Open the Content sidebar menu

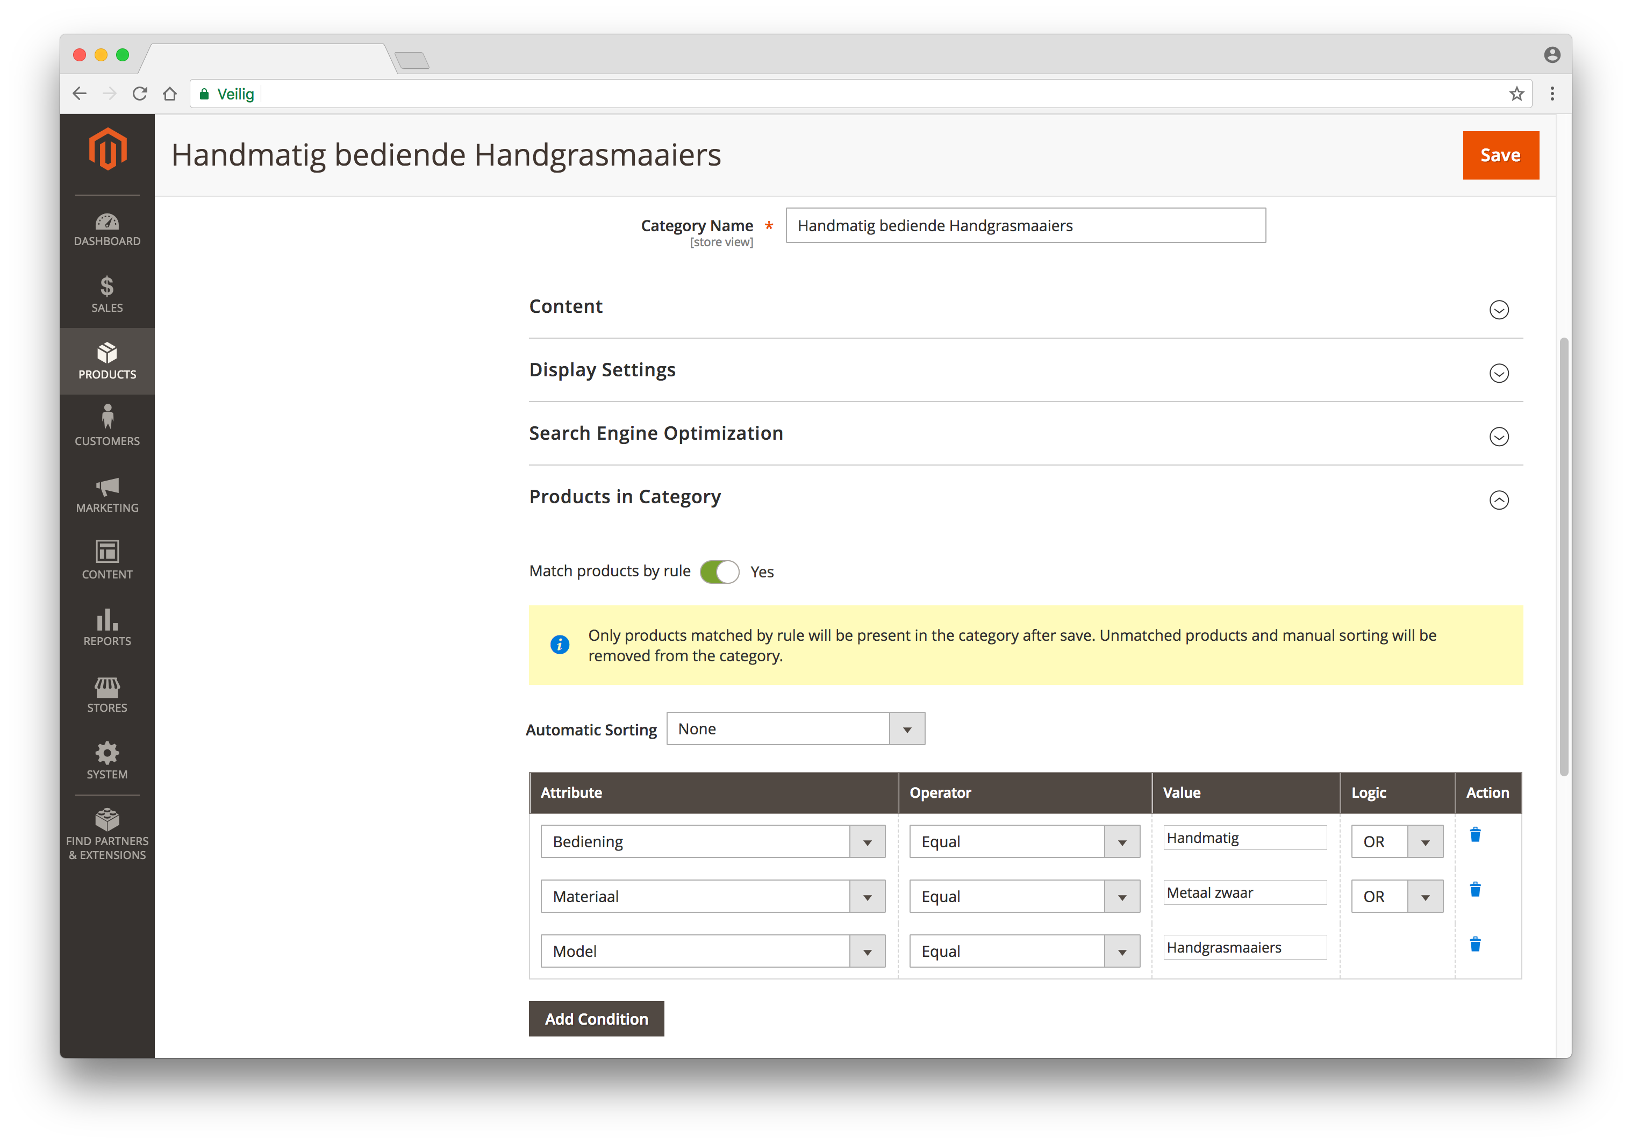(108, 560)
